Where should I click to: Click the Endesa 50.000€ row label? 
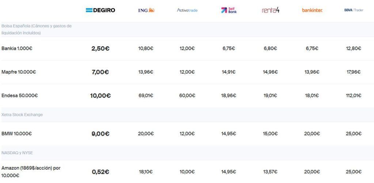(20, 96)
